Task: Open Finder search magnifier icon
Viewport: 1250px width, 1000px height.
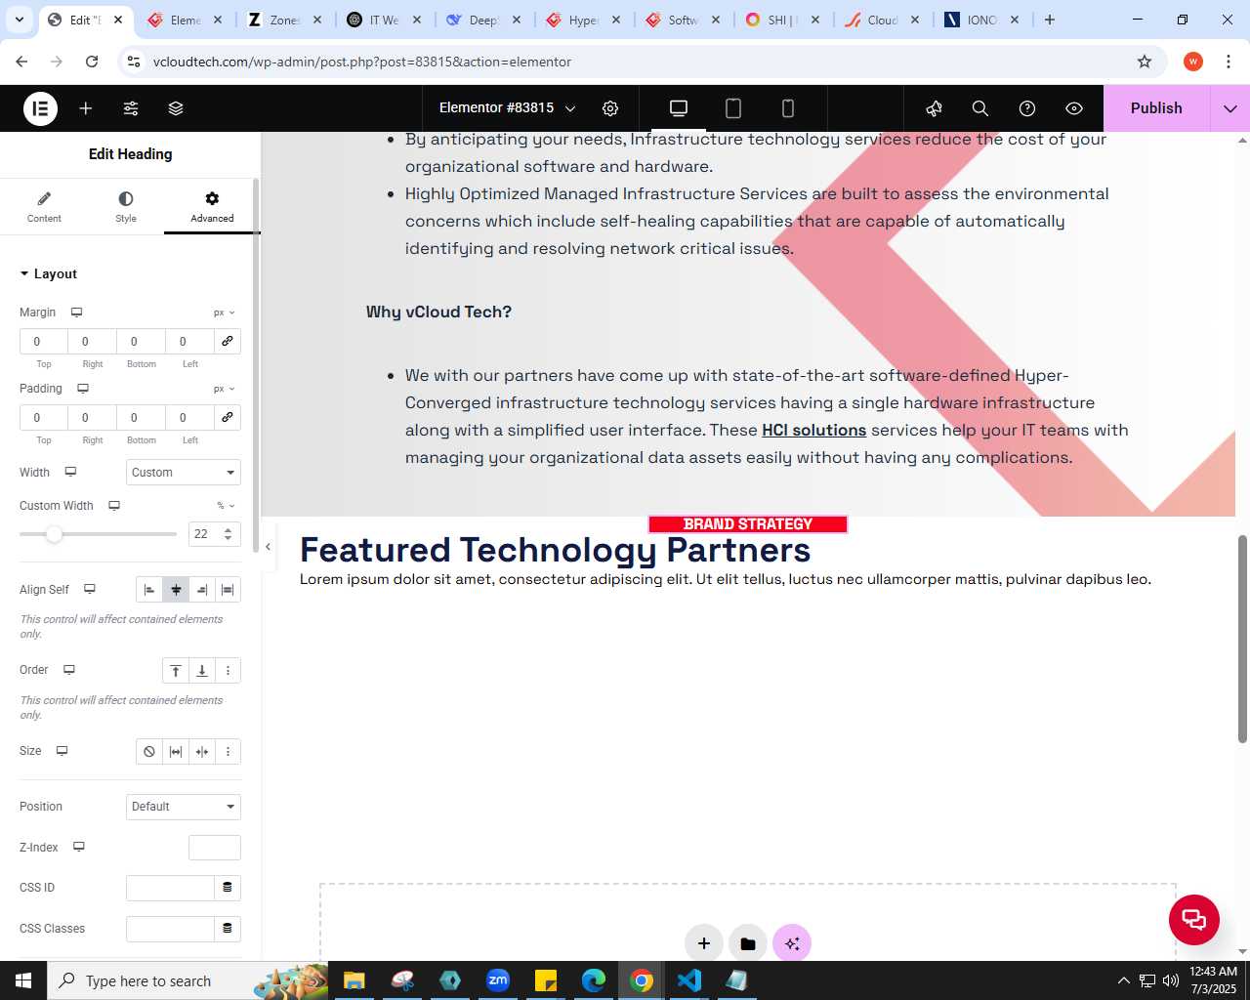Action: pyautogui.click(x=980, y=108)
